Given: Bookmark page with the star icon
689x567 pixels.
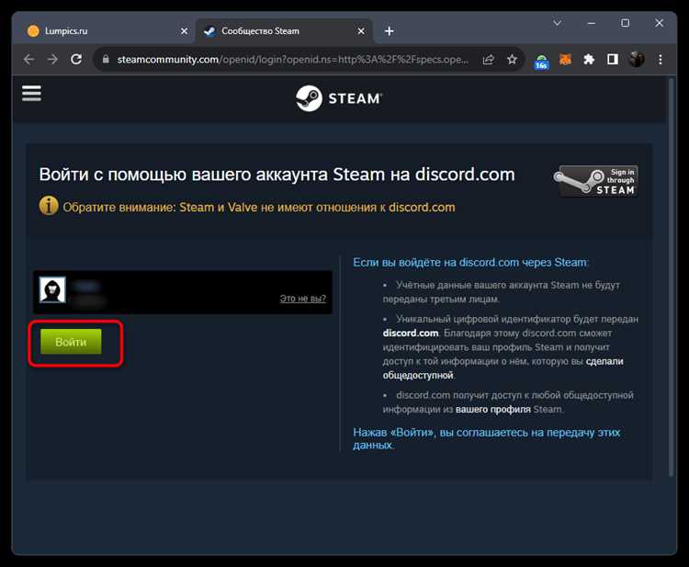Looking at the screenshot, I should coord(512,60).
